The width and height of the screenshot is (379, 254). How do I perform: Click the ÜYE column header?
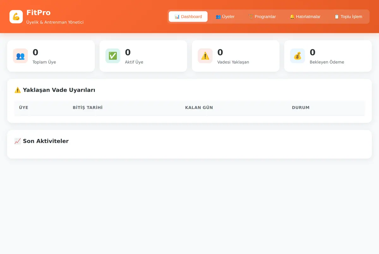pos(24,107)
